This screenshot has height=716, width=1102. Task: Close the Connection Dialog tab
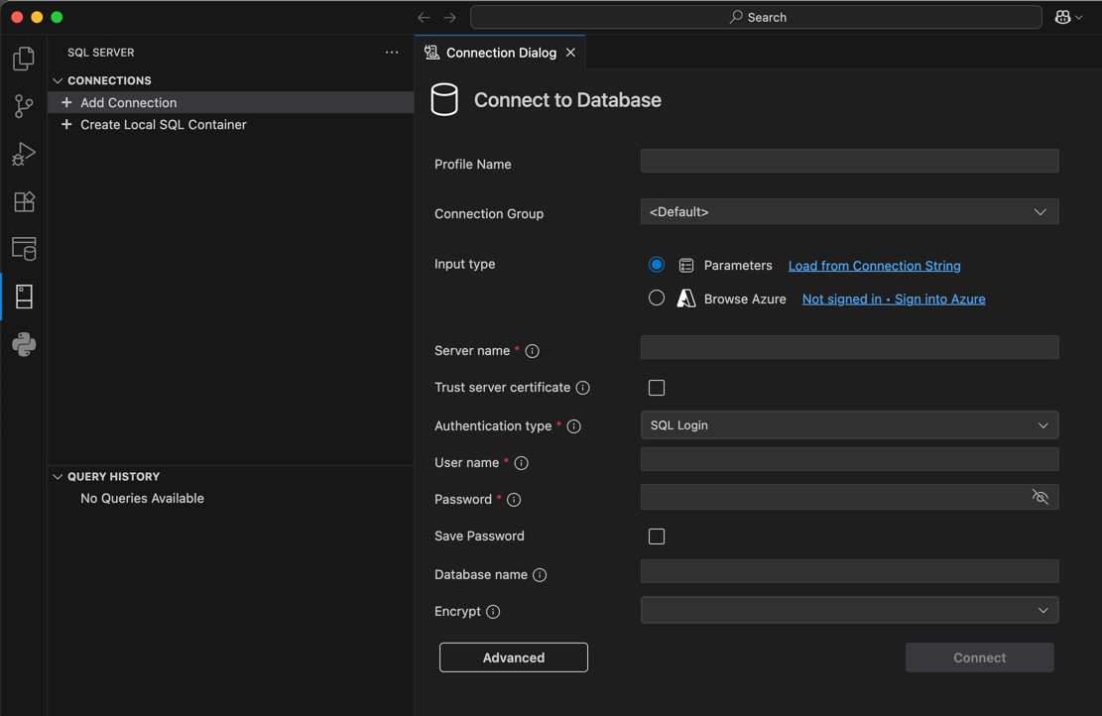570,53
